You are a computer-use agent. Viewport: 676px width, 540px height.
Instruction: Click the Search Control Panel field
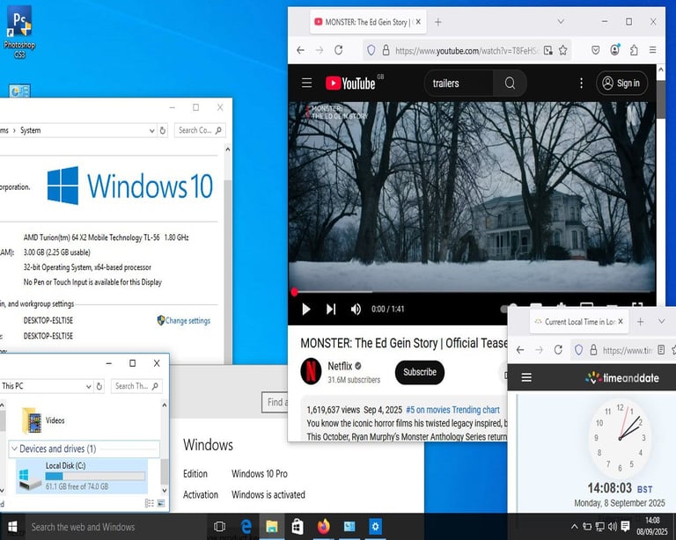coord(200,130)
